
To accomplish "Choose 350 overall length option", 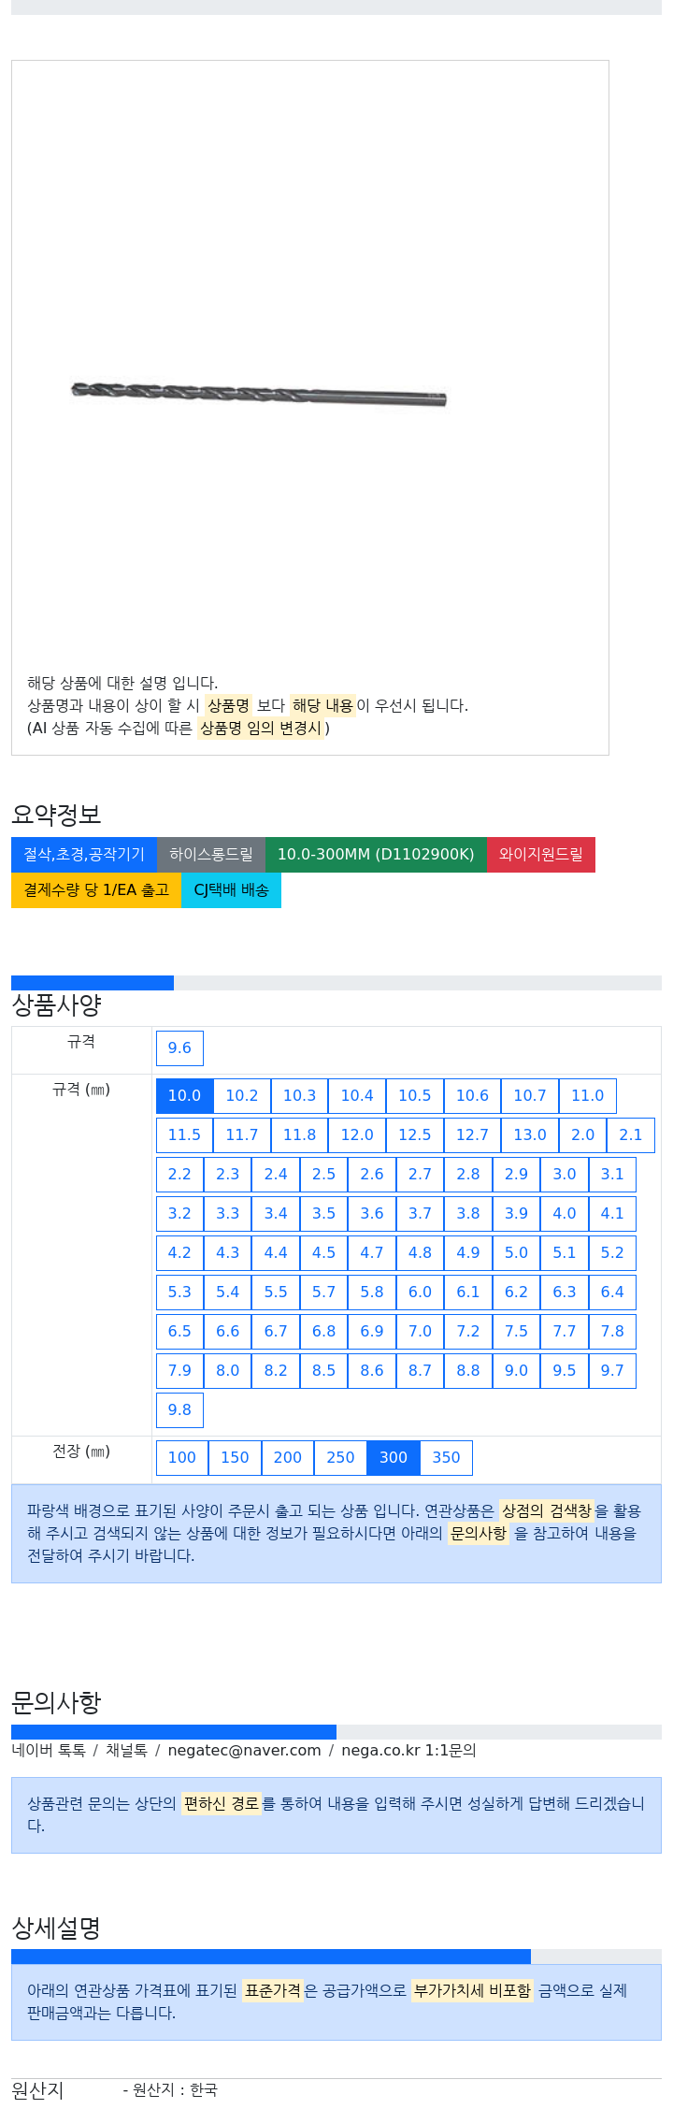I will pos(446,1458).
